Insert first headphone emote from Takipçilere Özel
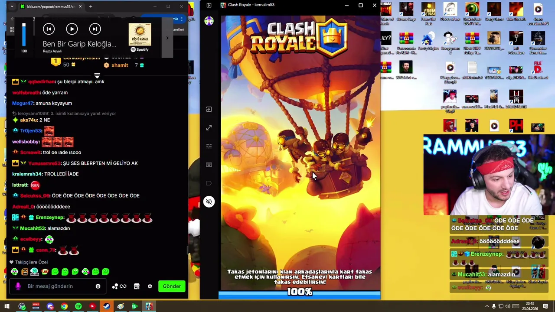This screenshot has width=555, height=312. [14, 272]
